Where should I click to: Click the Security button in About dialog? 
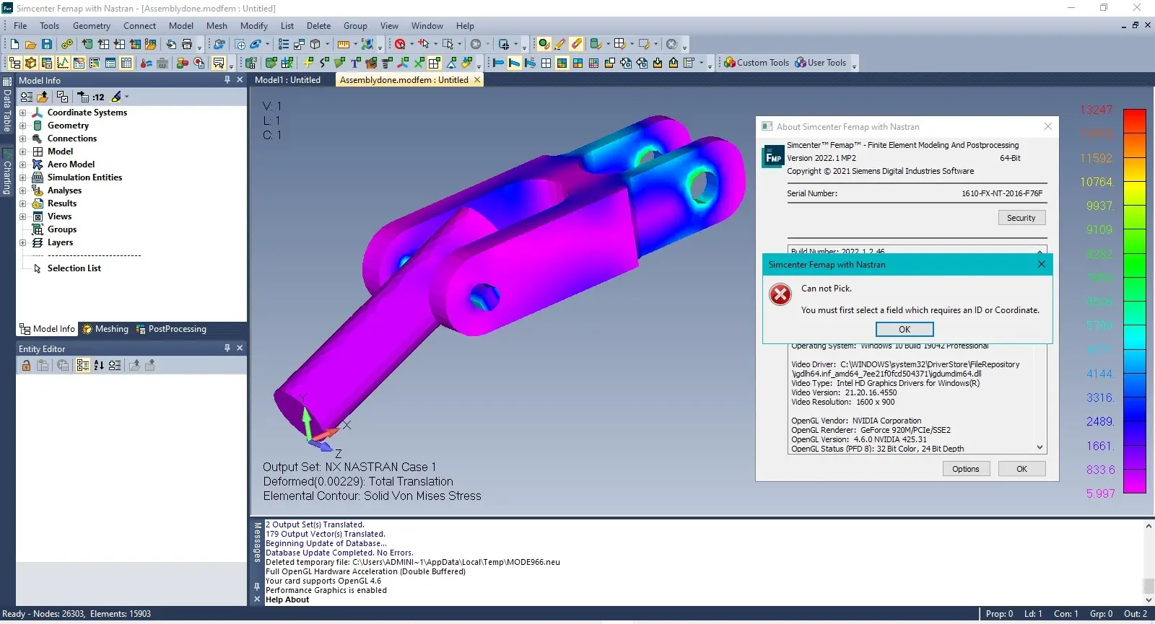pyautogui.click(x=1021, y=218)
